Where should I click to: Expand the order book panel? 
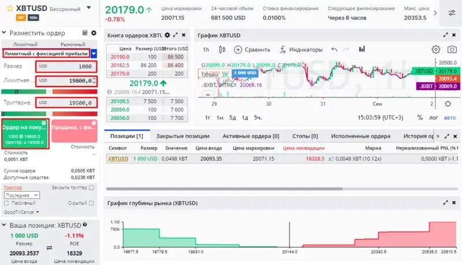tap(176, 35)
